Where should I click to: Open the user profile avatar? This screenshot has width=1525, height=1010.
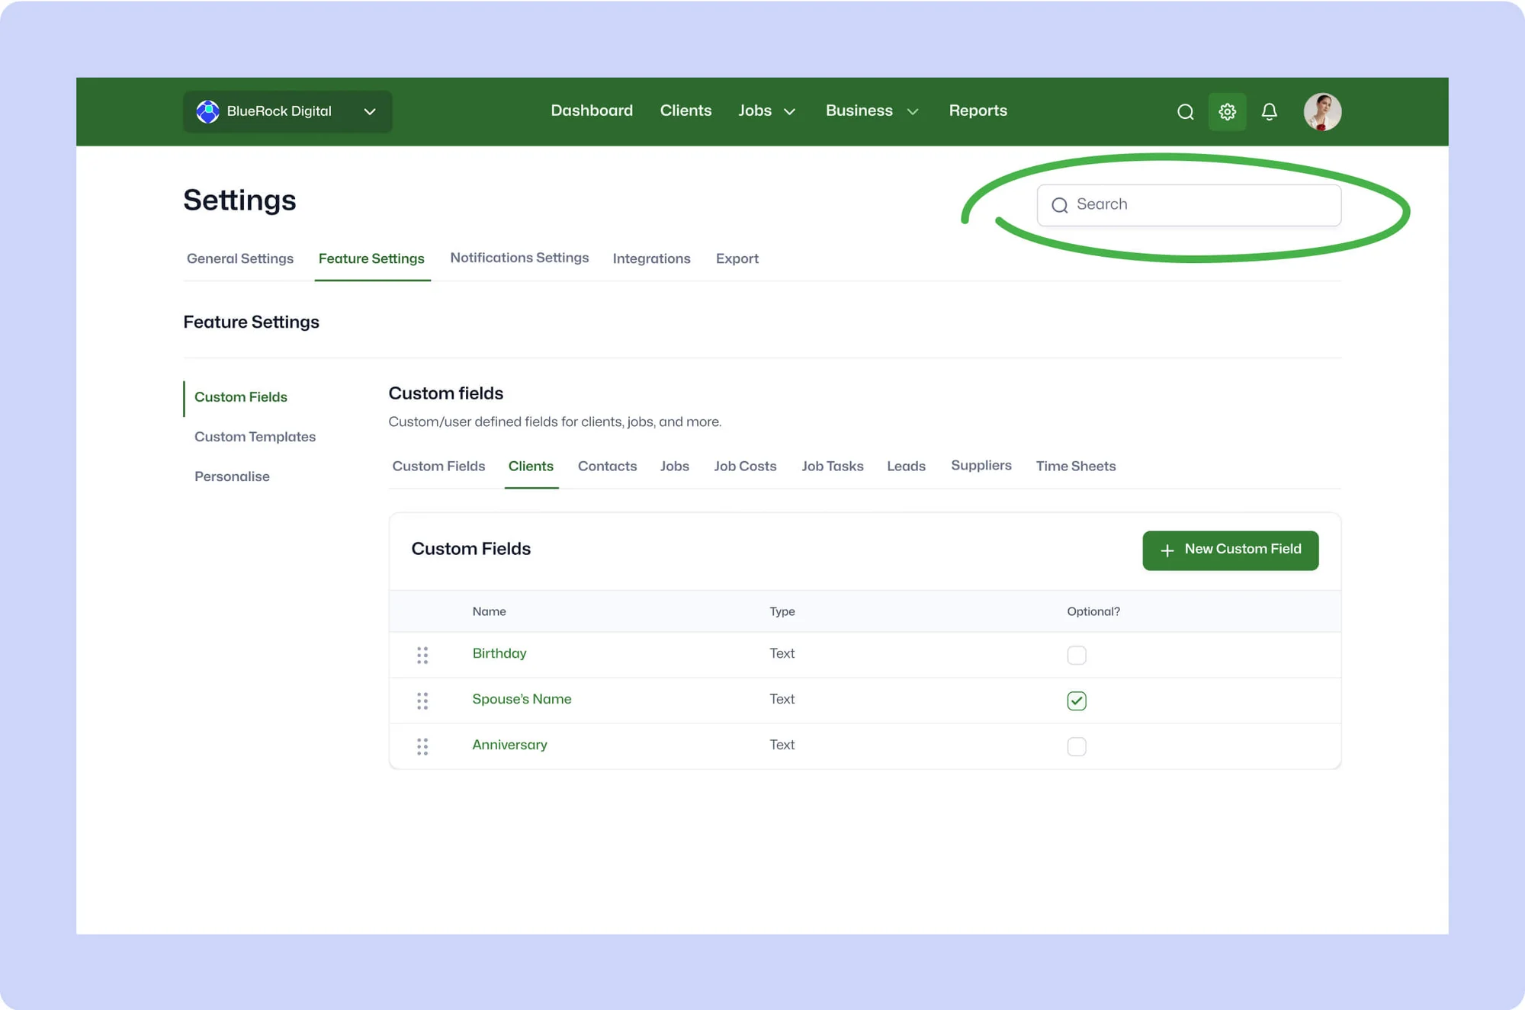click(x=1322, y=112)
